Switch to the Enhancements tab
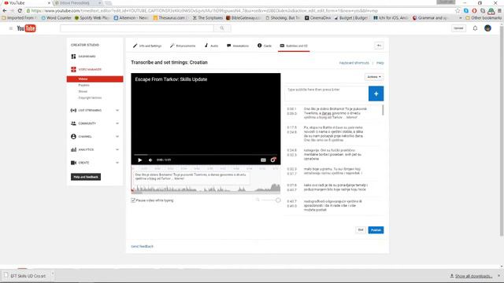Viewport: 504px width, 283px height. coord(183,46)
